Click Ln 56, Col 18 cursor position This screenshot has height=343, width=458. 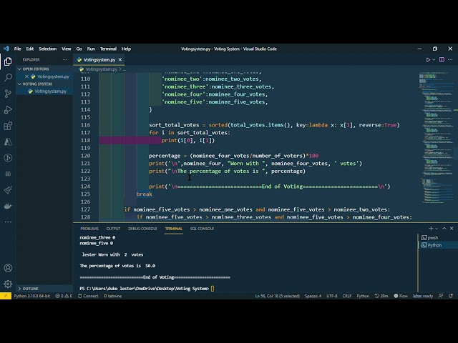pos(277,296)
